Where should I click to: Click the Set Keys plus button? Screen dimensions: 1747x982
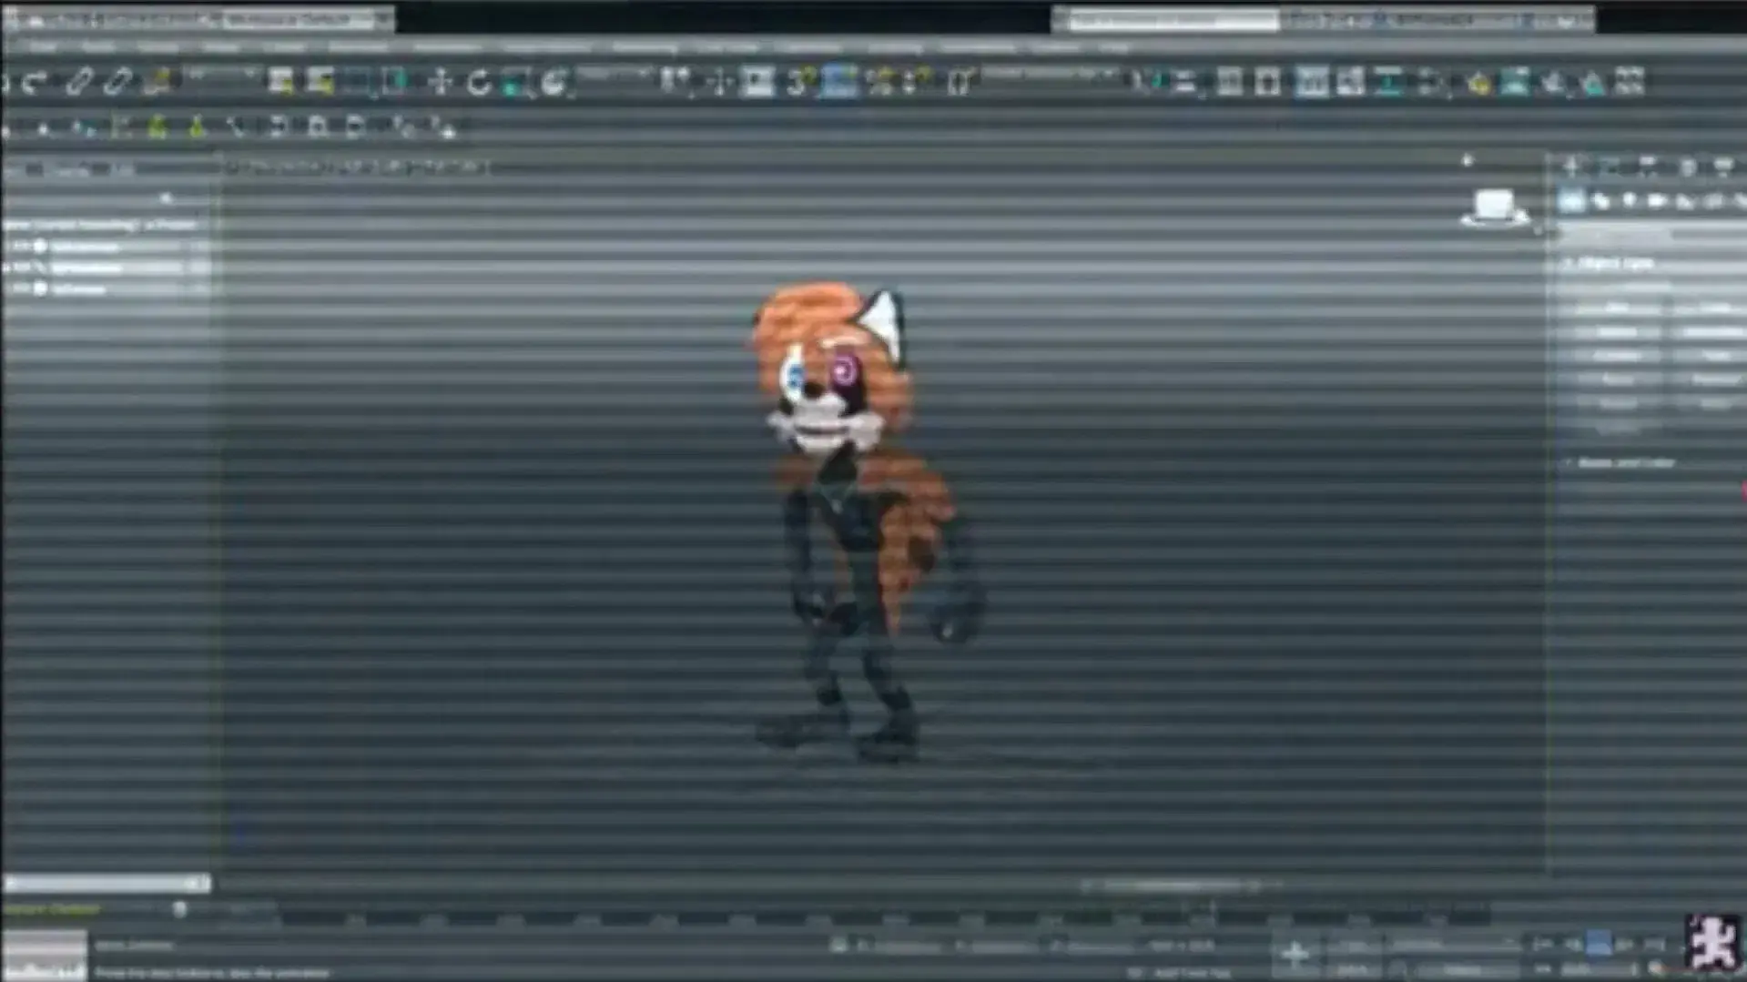coord(1295,954)
